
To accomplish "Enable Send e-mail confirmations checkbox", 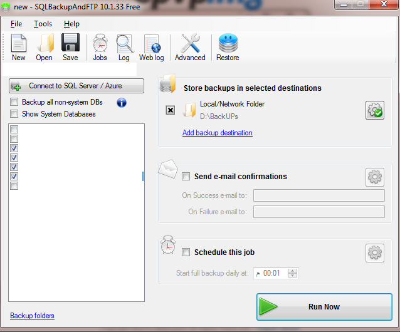I will coord(186,176).
